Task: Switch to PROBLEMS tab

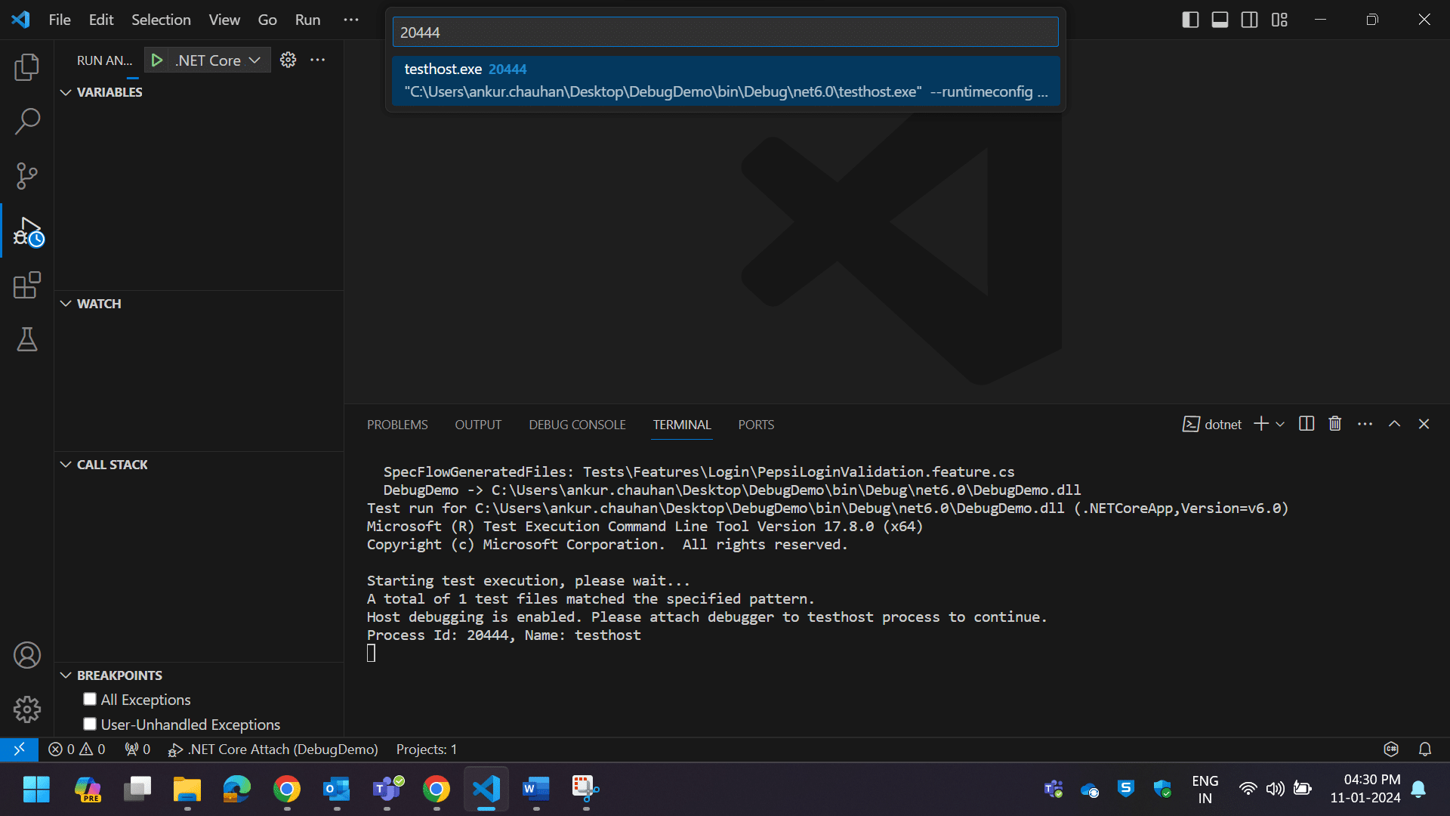Action: 397,425
